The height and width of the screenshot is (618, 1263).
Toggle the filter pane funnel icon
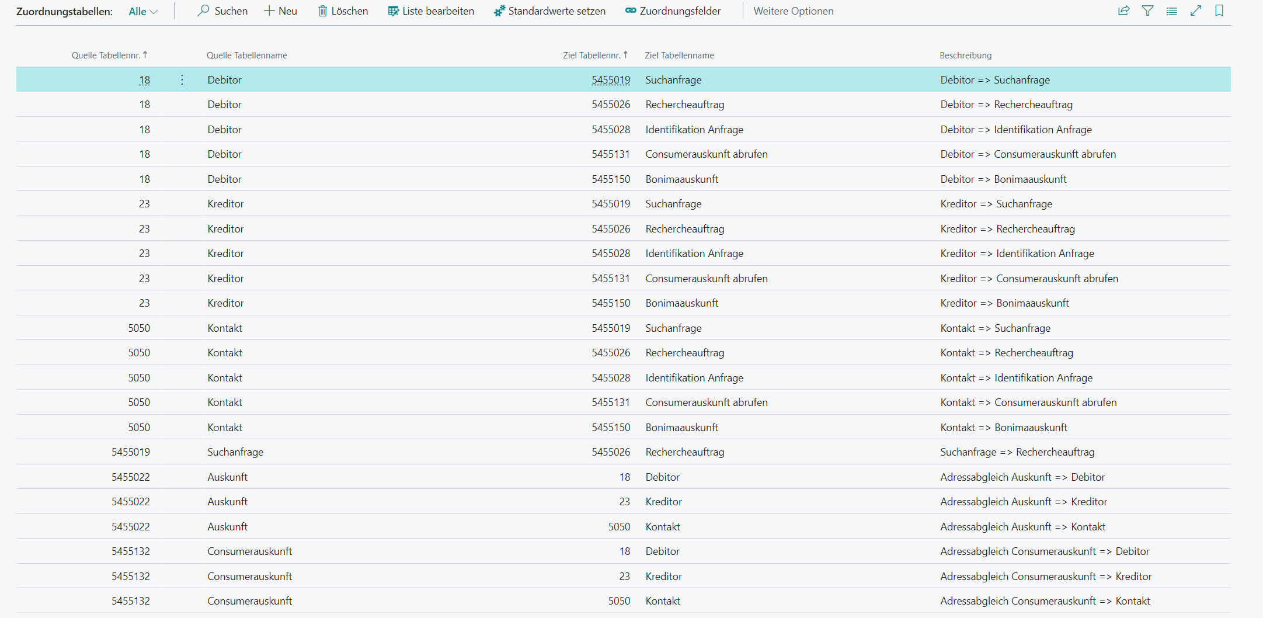click(x=1147, y=11)
